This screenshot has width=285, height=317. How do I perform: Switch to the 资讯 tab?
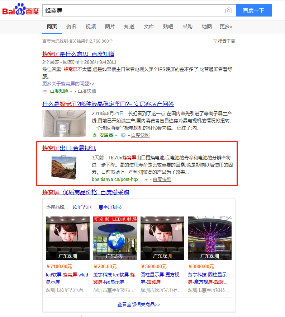point(71,27)
